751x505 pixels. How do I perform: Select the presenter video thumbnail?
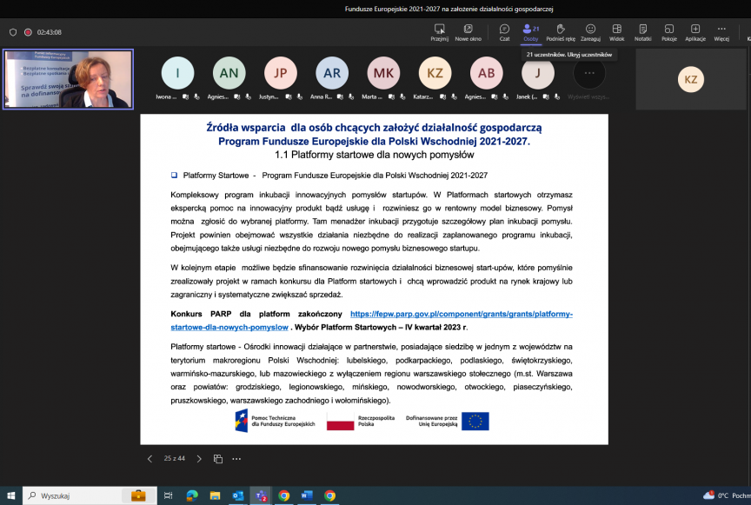[x=68, y=79]
